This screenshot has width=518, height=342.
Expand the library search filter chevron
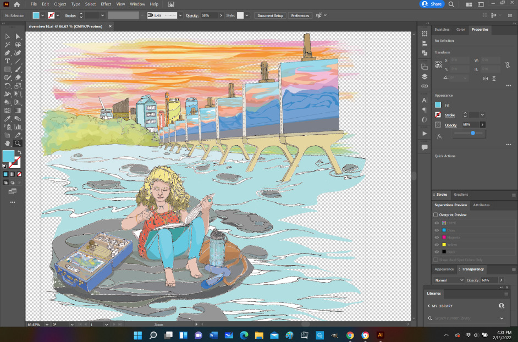(x=502, y=318)
